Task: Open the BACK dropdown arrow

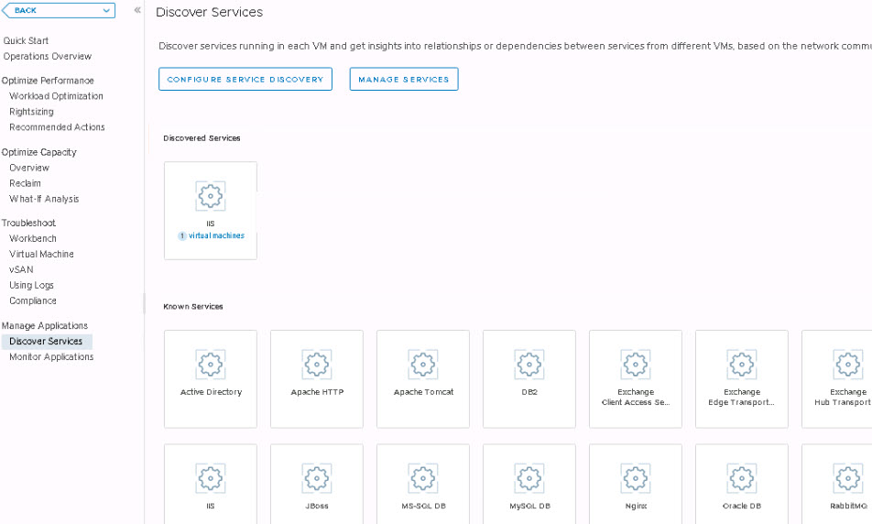Action: click(107, 10)
